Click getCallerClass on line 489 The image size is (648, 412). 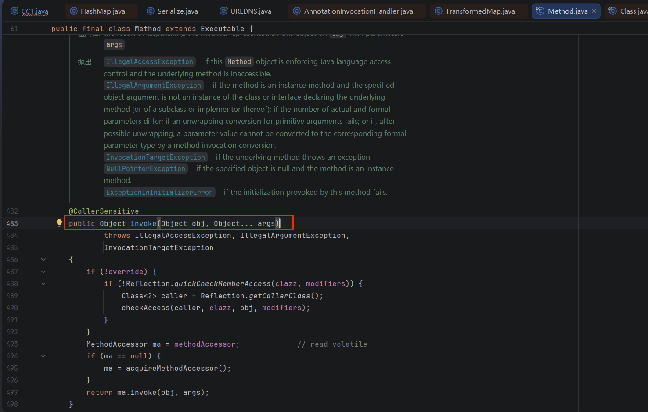pos(280,296)
